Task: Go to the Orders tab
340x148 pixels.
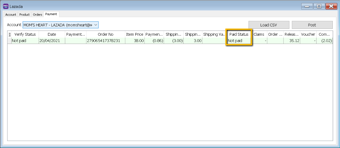Action: [x=37, y=14]
